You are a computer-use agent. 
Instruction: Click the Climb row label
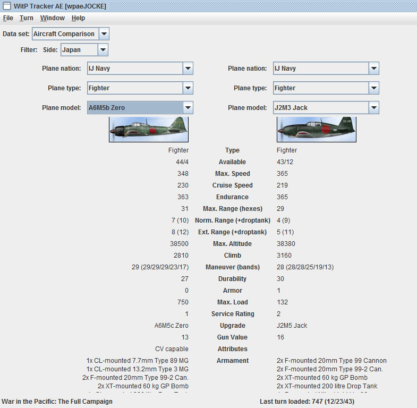[233, 256]
